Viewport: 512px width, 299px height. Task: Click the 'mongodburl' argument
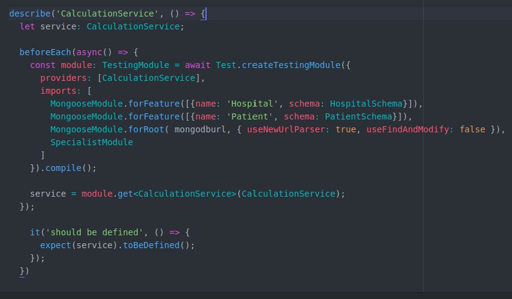click(200, 130)
